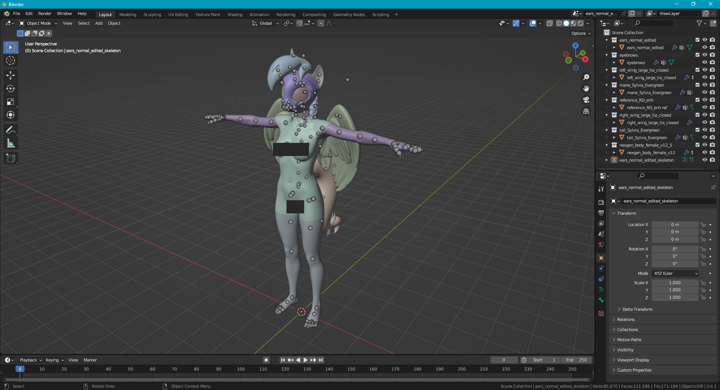Select the Transform tool

tap(10, 115)
